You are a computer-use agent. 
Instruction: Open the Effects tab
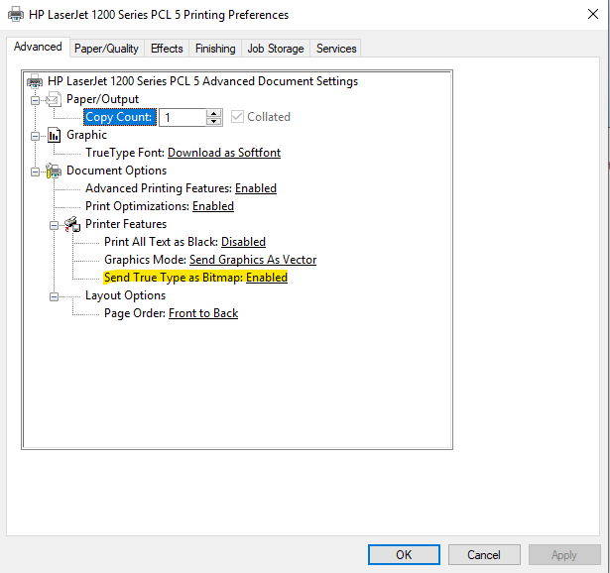167,49
